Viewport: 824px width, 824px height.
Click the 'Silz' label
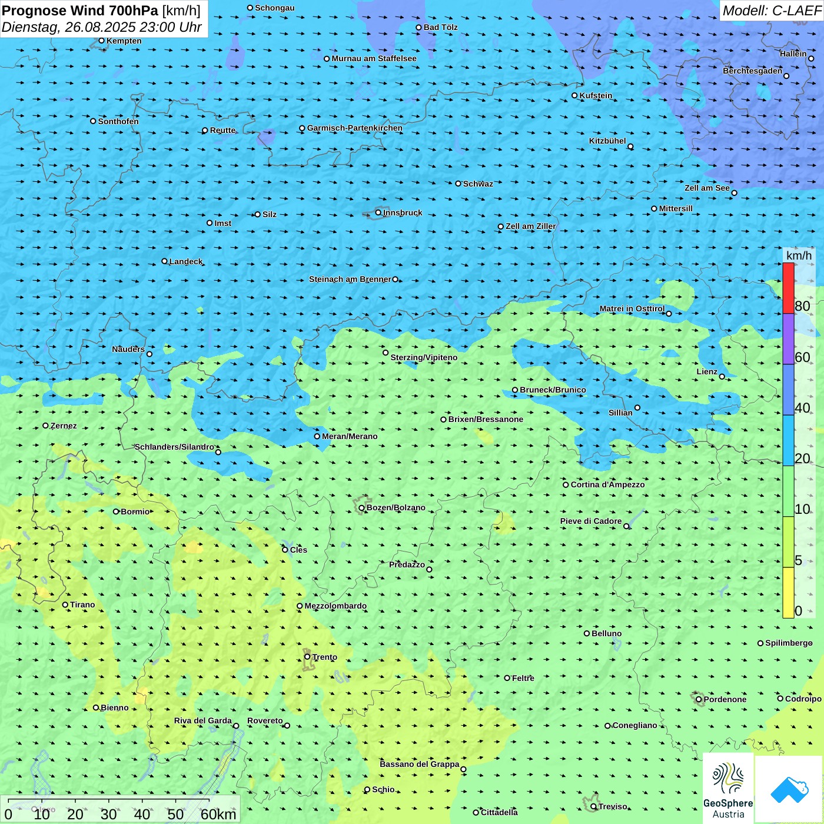270,214
